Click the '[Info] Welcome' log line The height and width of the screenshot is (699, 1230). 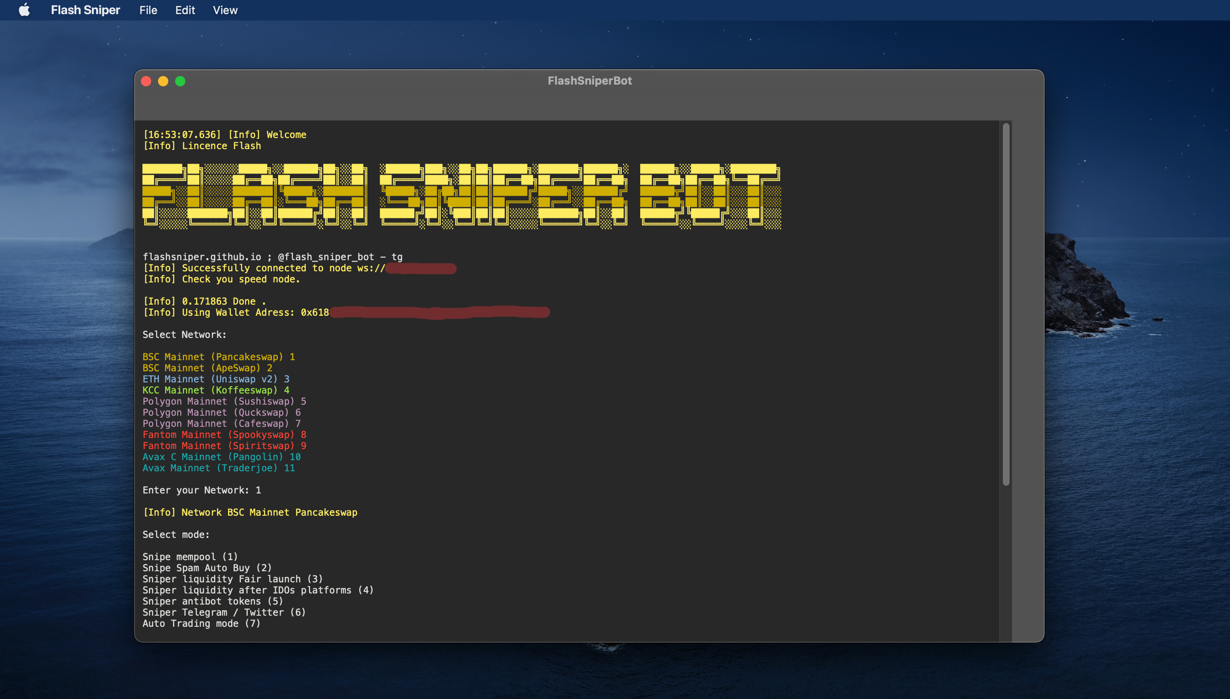pos(225,135)
